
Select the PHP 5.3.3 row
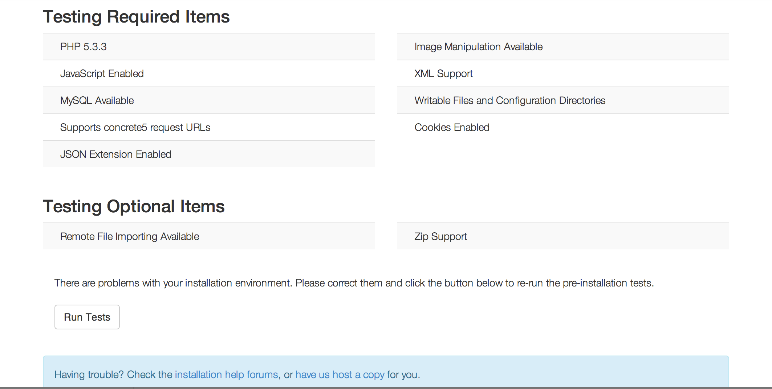point(209,47)
